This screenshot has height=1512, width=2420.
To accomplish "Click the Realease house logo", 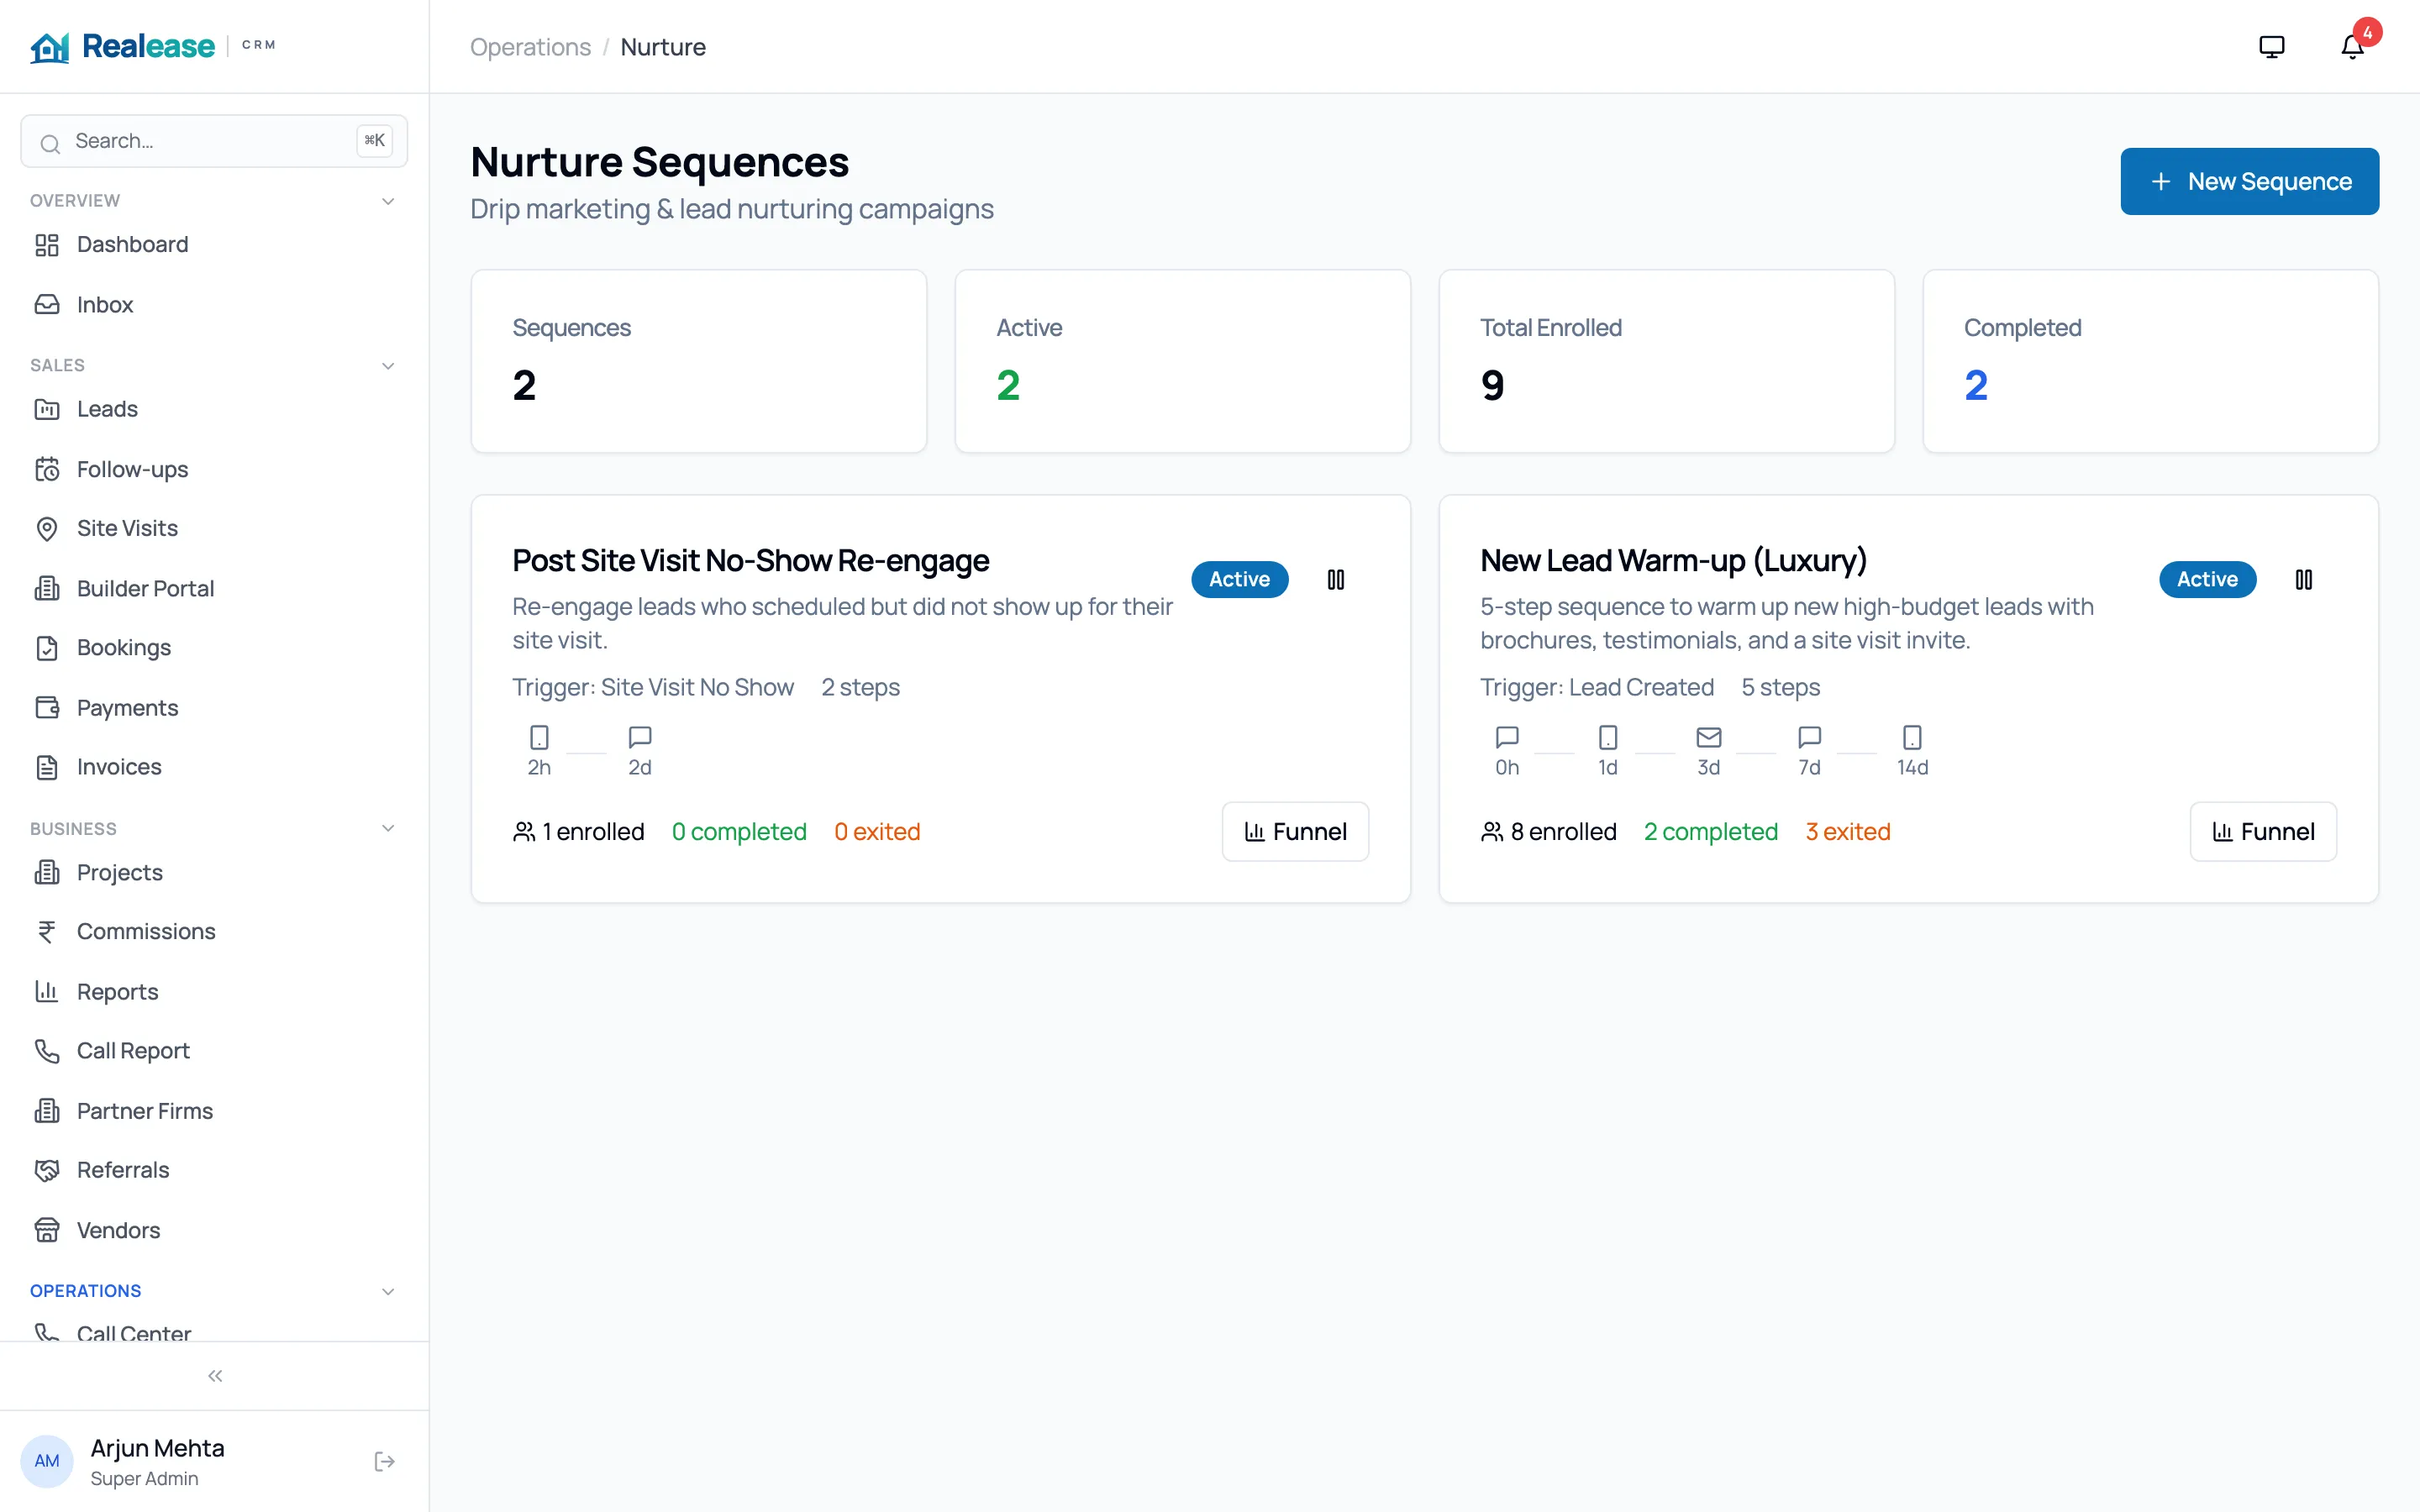I will (x=50, y=47).
